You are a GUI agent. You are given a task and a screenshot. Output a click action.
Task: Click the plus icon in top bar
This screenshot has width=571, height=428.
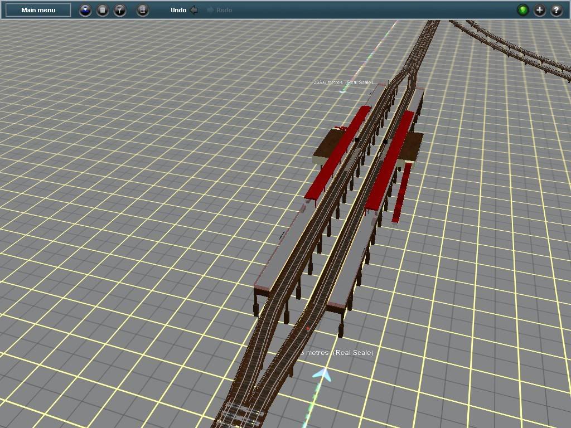pyautogui.click(x=540, y=10)
